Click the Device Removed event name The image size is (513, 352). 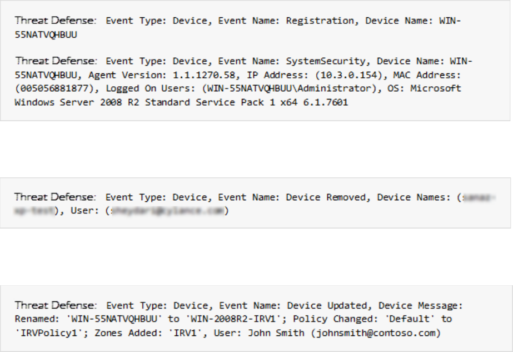tap(326, 197)
